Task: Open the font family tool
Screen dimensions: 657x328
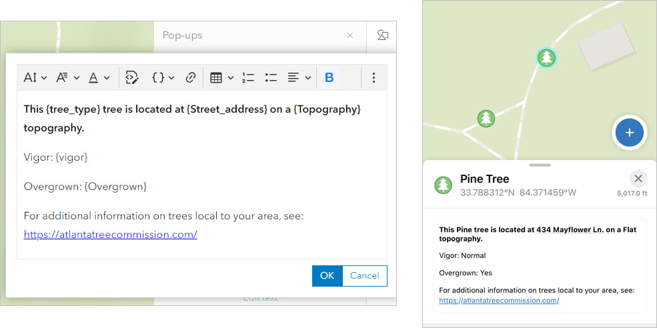Action: point(63,77)
